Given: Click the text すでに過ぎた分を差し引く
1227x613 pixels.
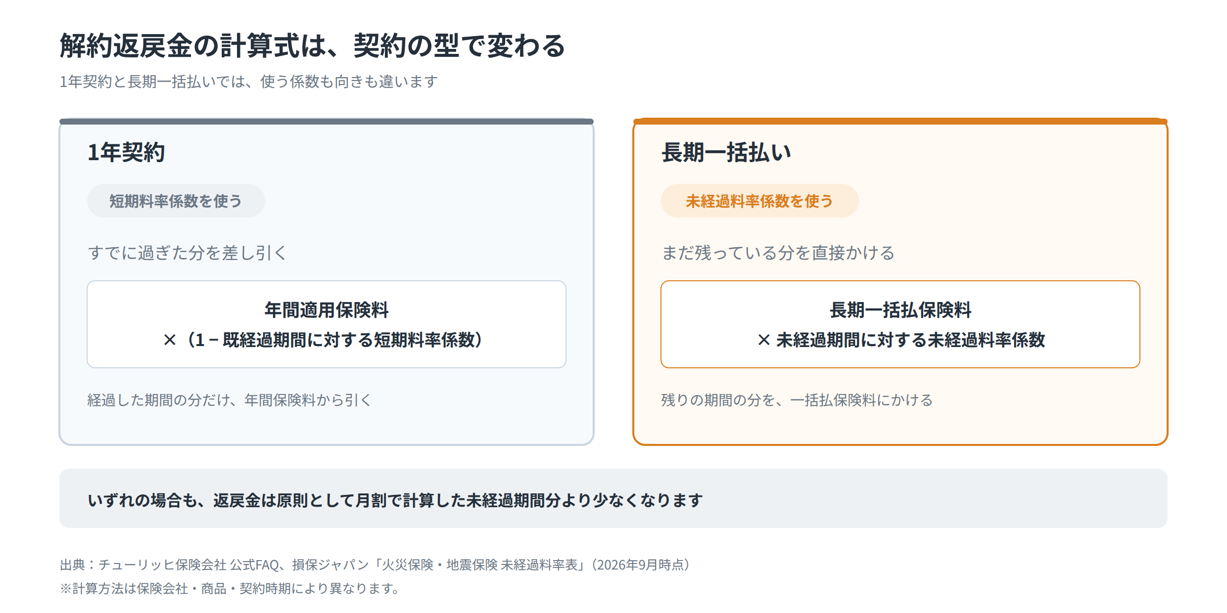Looking at the screenshot, I should pos(188,253).
